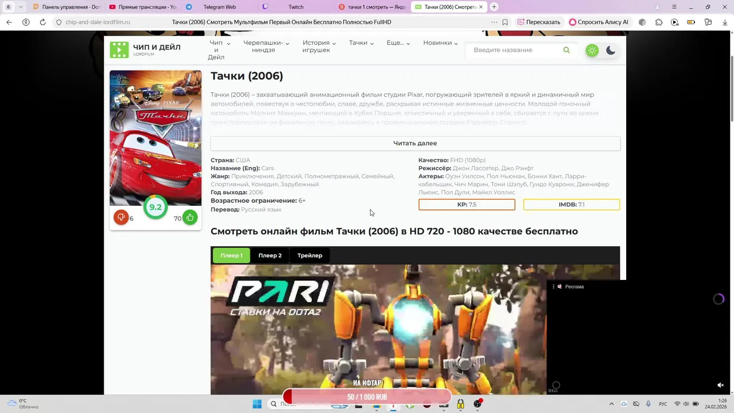Click actor Оуэн Уилсон link
Screen dimensions: 734x413
click(464, 177)
